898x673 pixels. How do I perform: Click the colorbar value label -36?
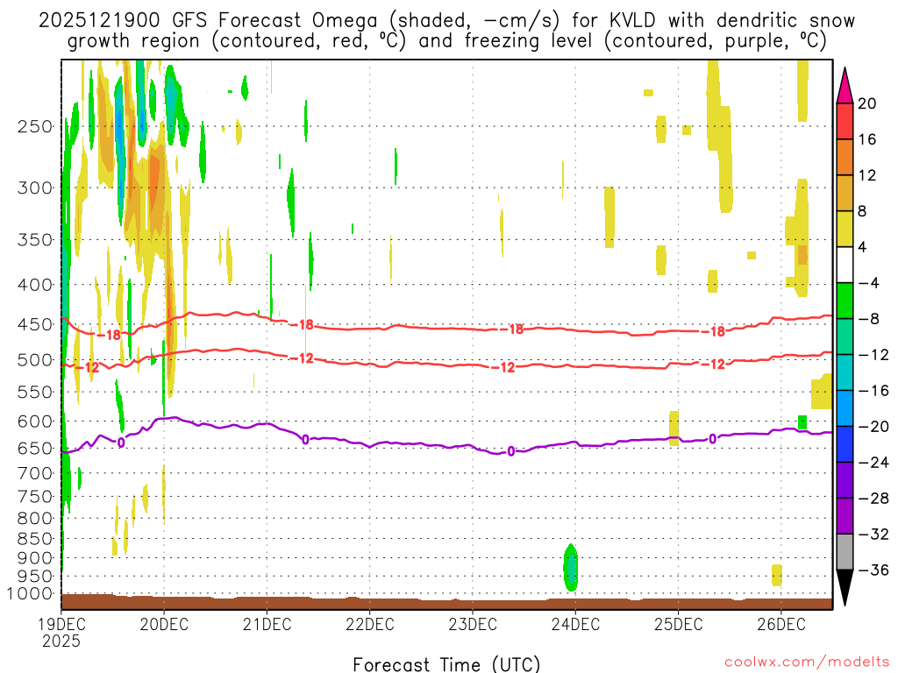(x=873, y=570)
